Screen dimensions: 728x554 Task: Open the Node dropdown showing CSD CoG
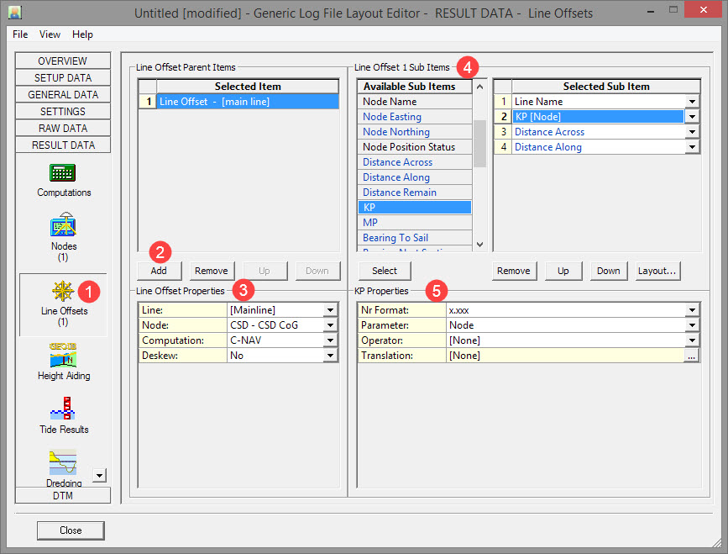click(x=330, y=325)
